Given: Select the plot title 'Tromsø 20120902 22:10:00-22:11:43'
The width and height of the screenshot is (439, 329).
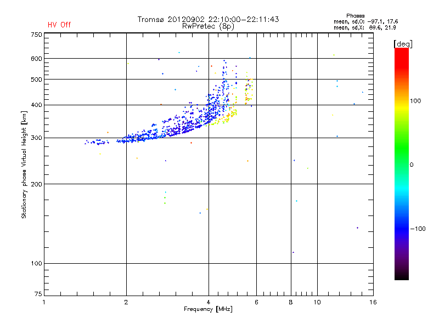Looking at the screenshot, I should [208, 19].
